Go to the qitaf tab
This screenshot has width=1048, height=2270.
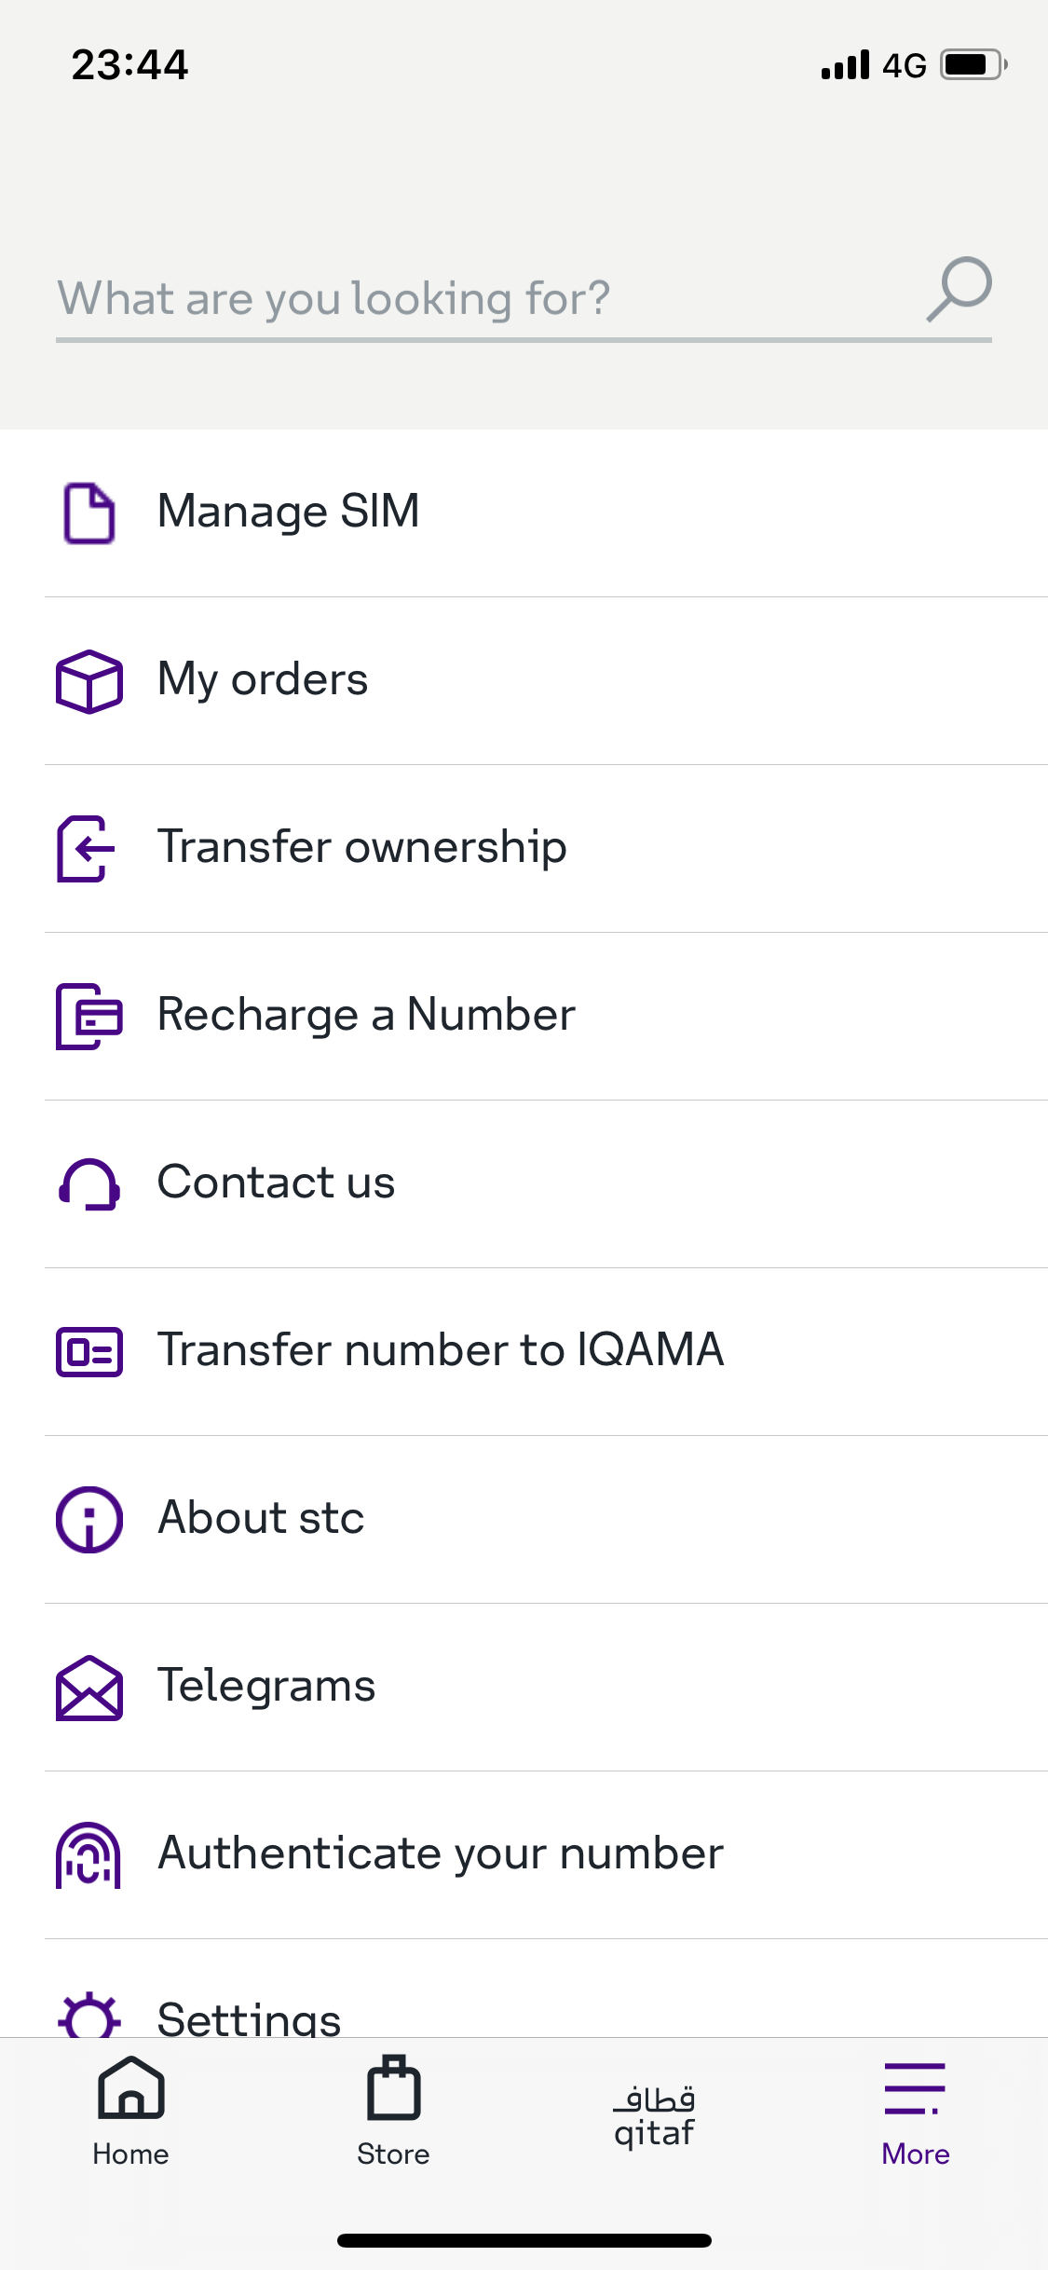[654, 2115]
